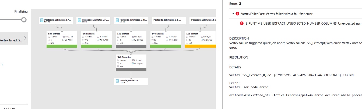
Task: Open the SV6 Combine stage node
Action: point(131,61)
